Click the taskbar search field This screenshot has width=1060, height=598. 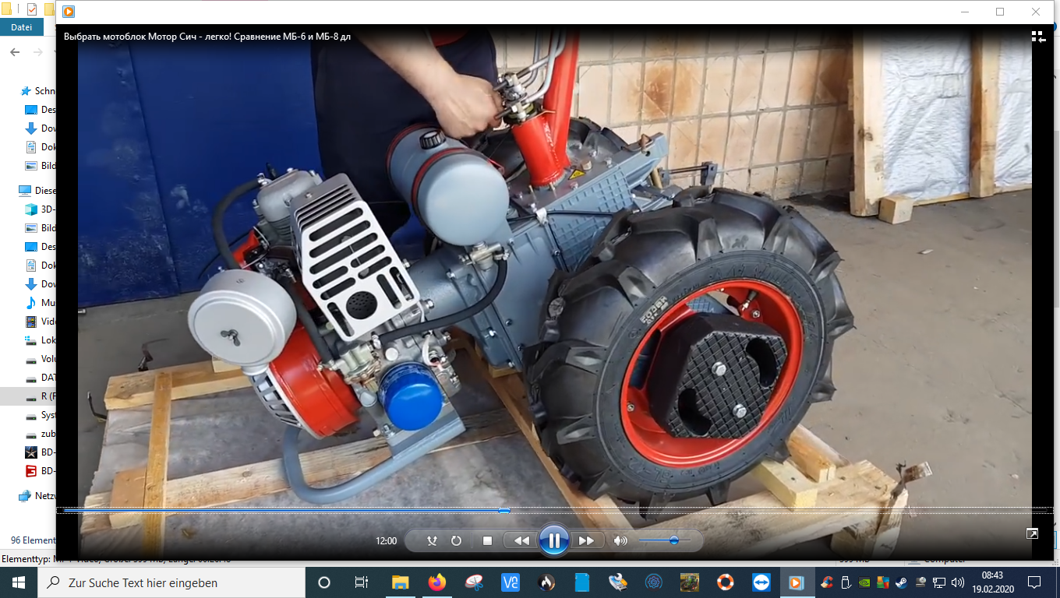coord(171,582)
